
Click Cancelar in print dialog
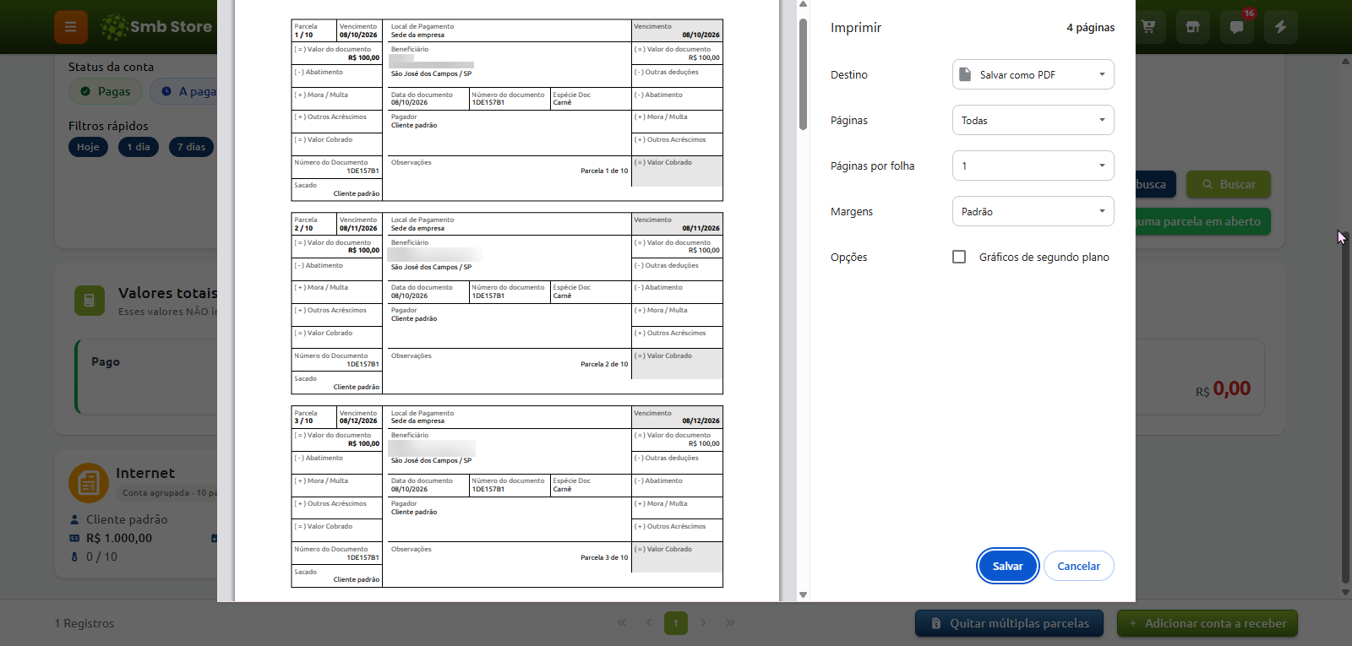pos(1079,566)
